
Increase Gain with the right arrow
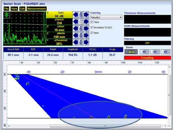[86, 14]
